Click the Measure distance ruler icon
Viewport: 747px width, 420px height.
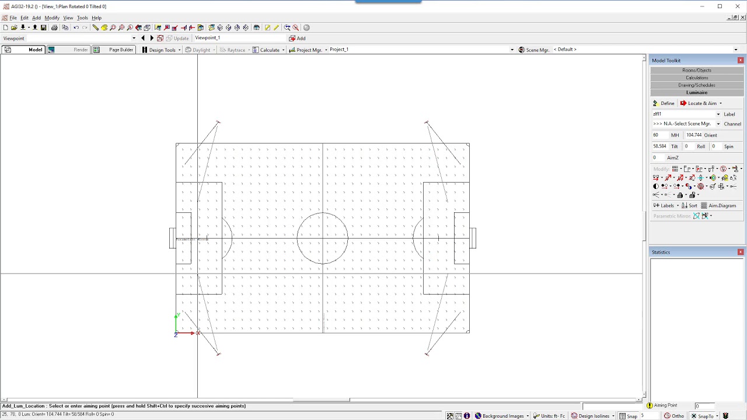click(96, 27)
